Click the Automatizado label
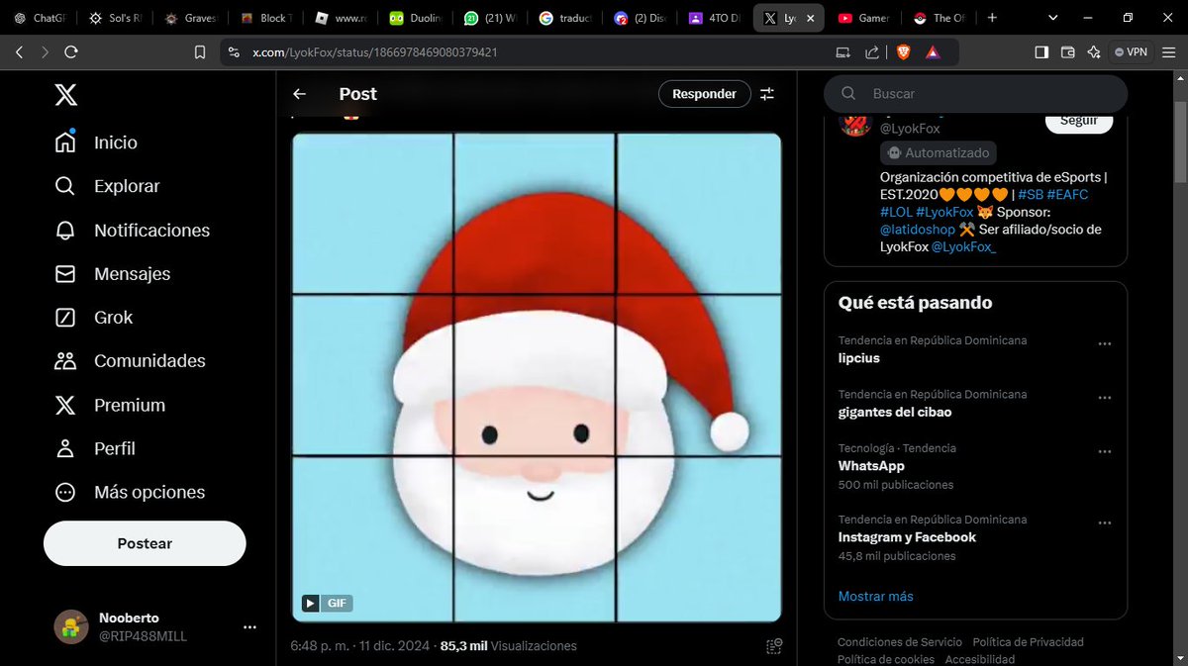1188x666 pixels. (939, 153)
